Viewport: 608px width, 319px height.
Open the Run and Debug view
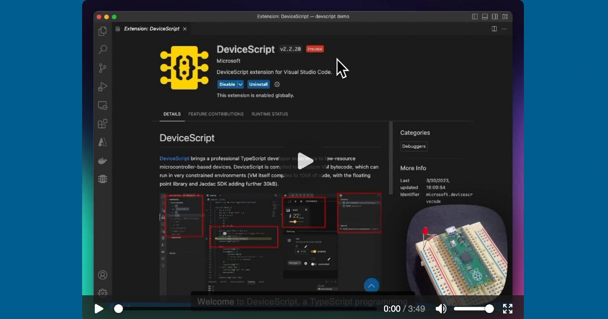[103, 87]
